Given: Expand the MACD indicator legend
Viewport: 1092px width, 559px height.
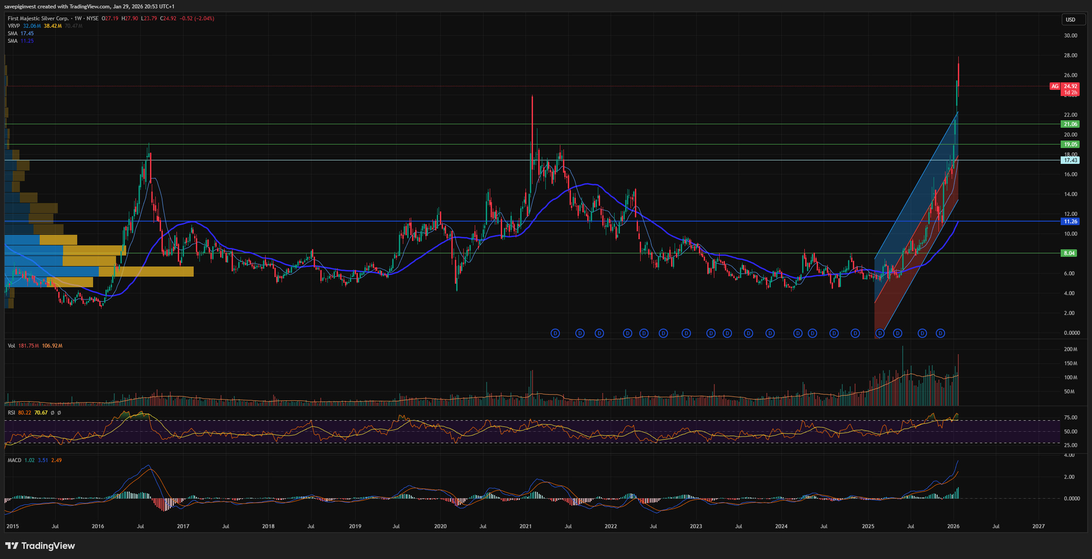Looking at the screenshot, I should point(15,460).
